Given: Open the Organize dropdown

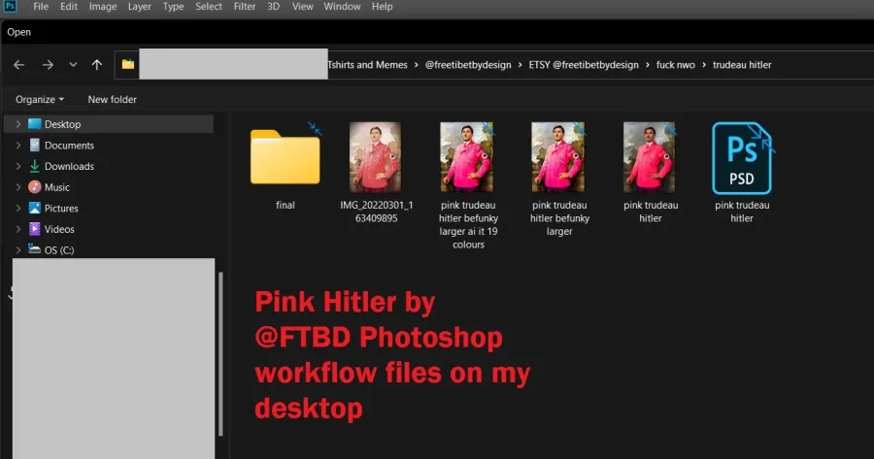Looking at the screenshot, I should [x=40, y=99].
